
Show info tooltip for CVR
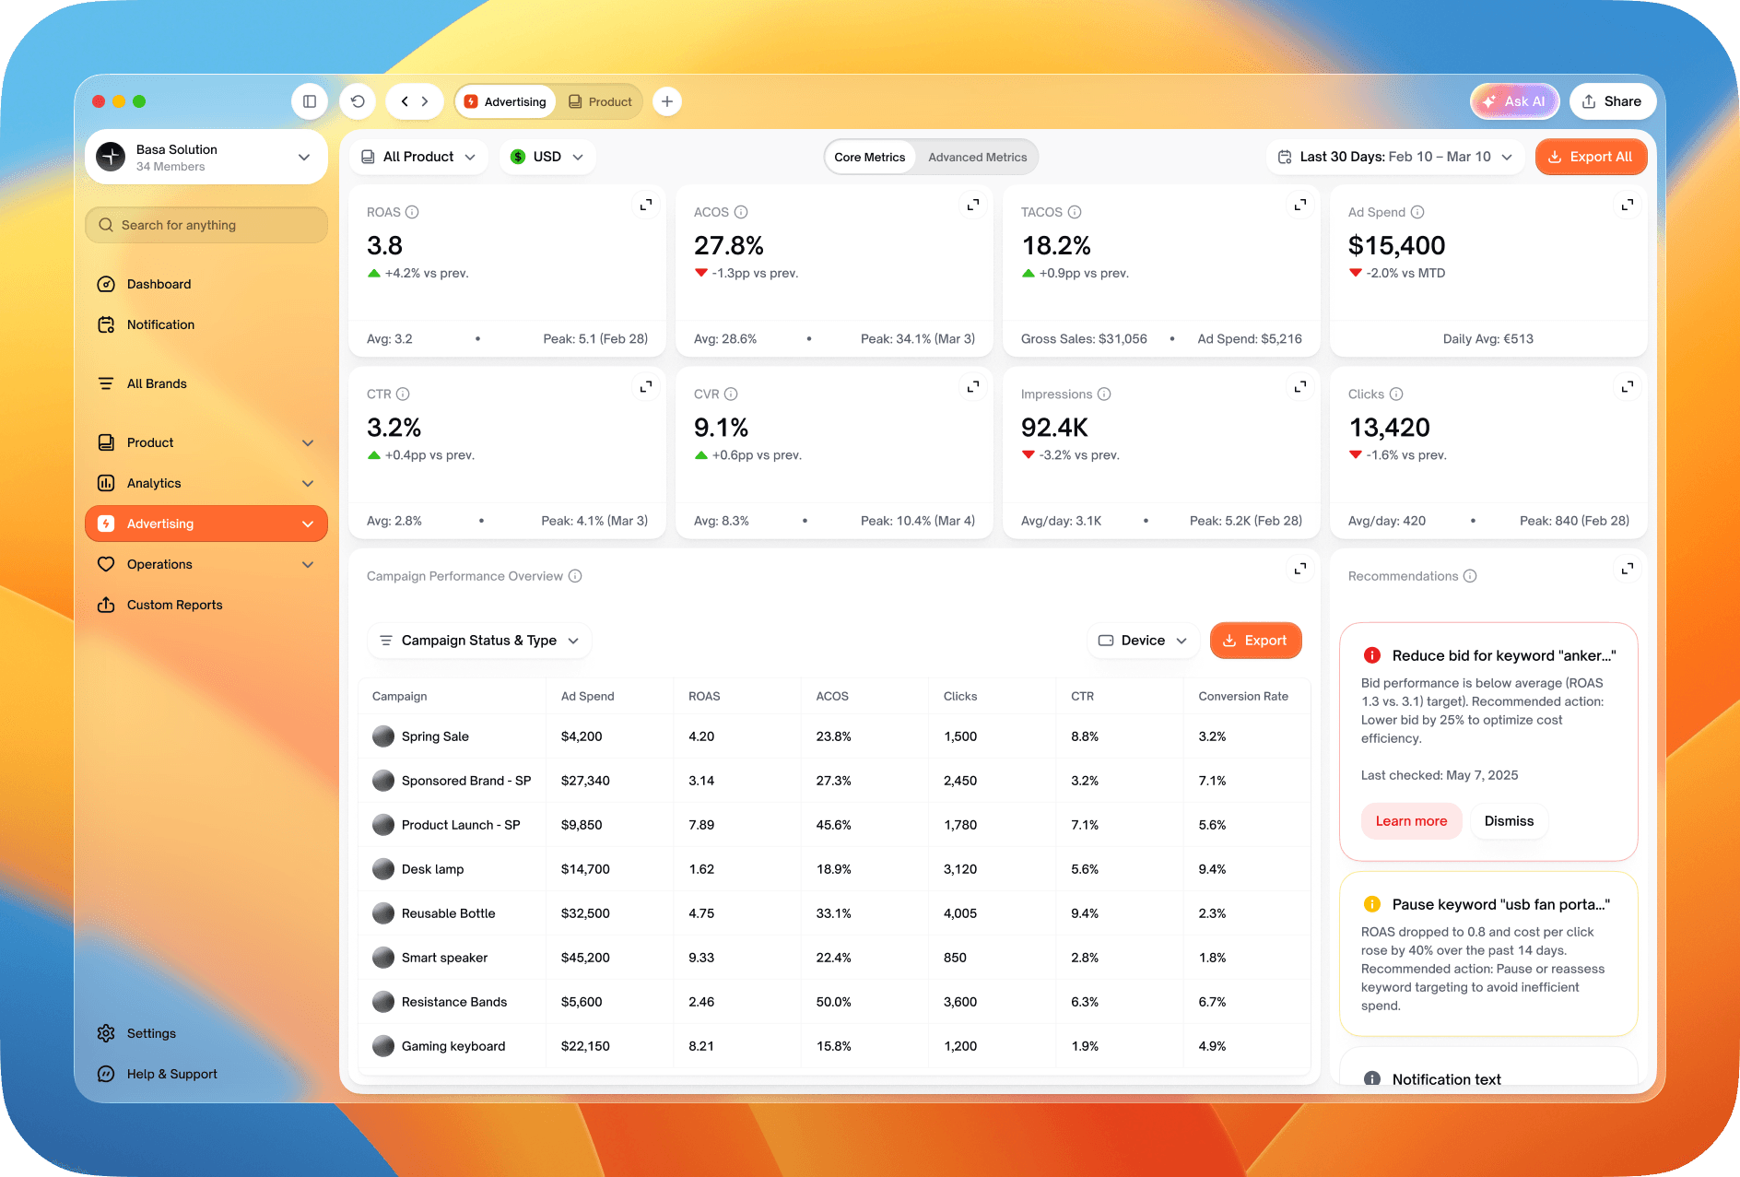pyautogui.click(x=731, y=394)
